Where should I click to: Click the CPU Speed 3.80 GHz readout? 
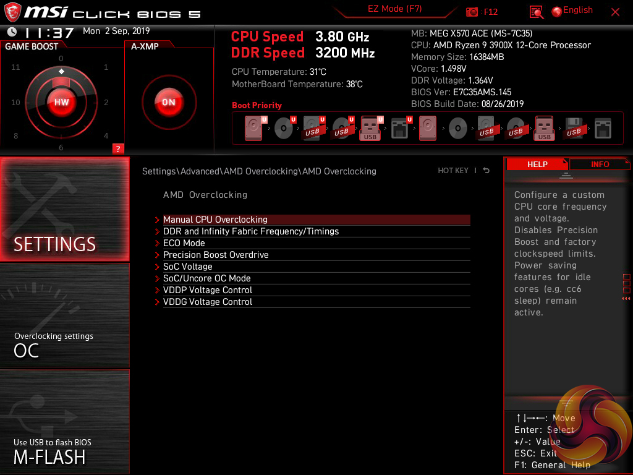(300, 36)
